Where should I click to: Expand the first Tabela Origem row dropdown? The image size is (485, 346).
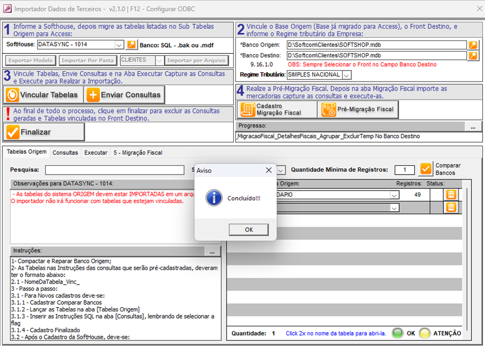[x=394, y=195]
